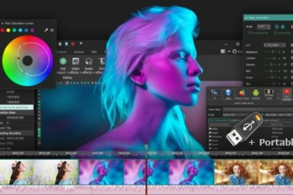Click the layout grid icon near window controls
This screenshot has height=195, width=293.
(x=223, y=51)
